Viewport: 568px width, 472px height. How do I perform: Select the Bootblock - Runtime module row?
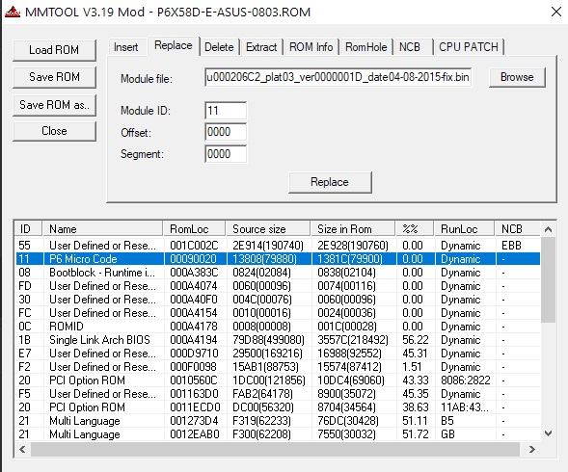(278, 273)
